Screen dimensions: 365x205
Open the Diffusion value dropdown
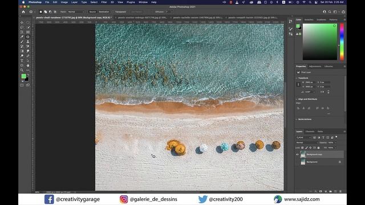coord(172,12)
